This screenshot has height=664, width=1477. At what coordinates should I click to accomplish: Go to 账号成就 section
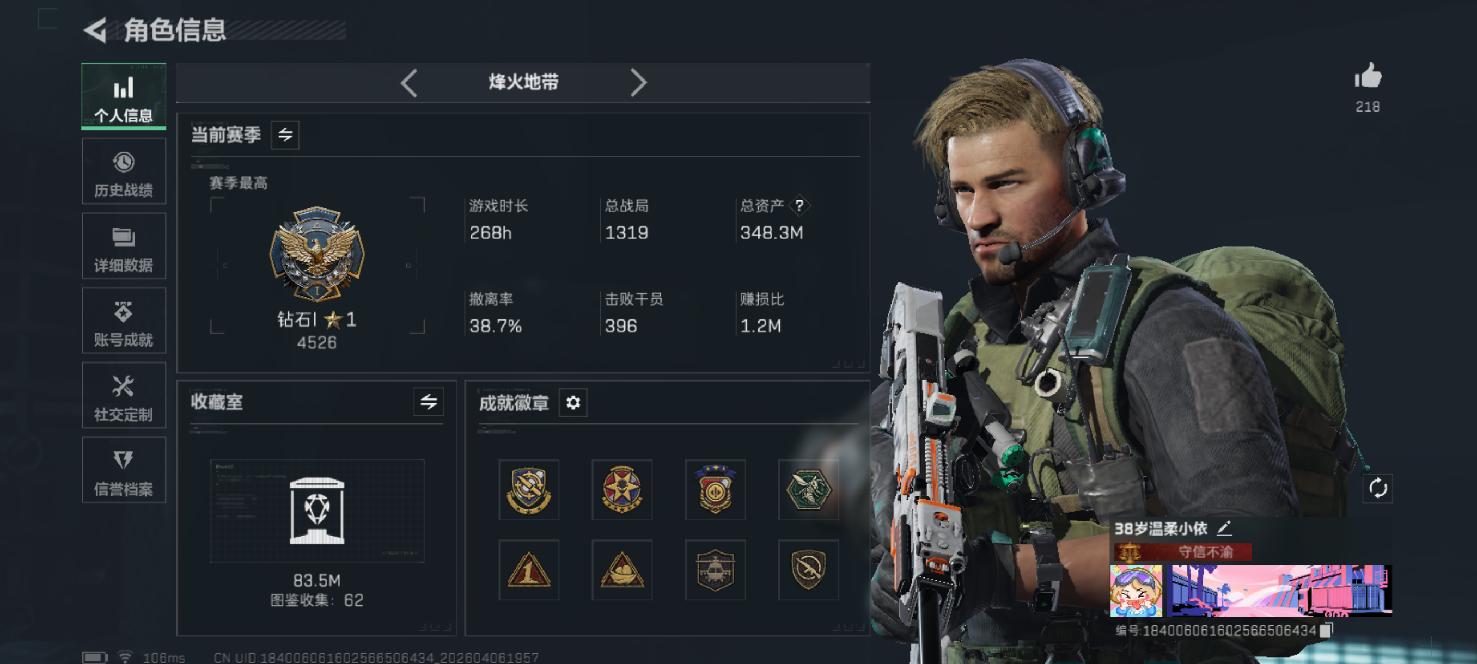[x=124, y=320]
